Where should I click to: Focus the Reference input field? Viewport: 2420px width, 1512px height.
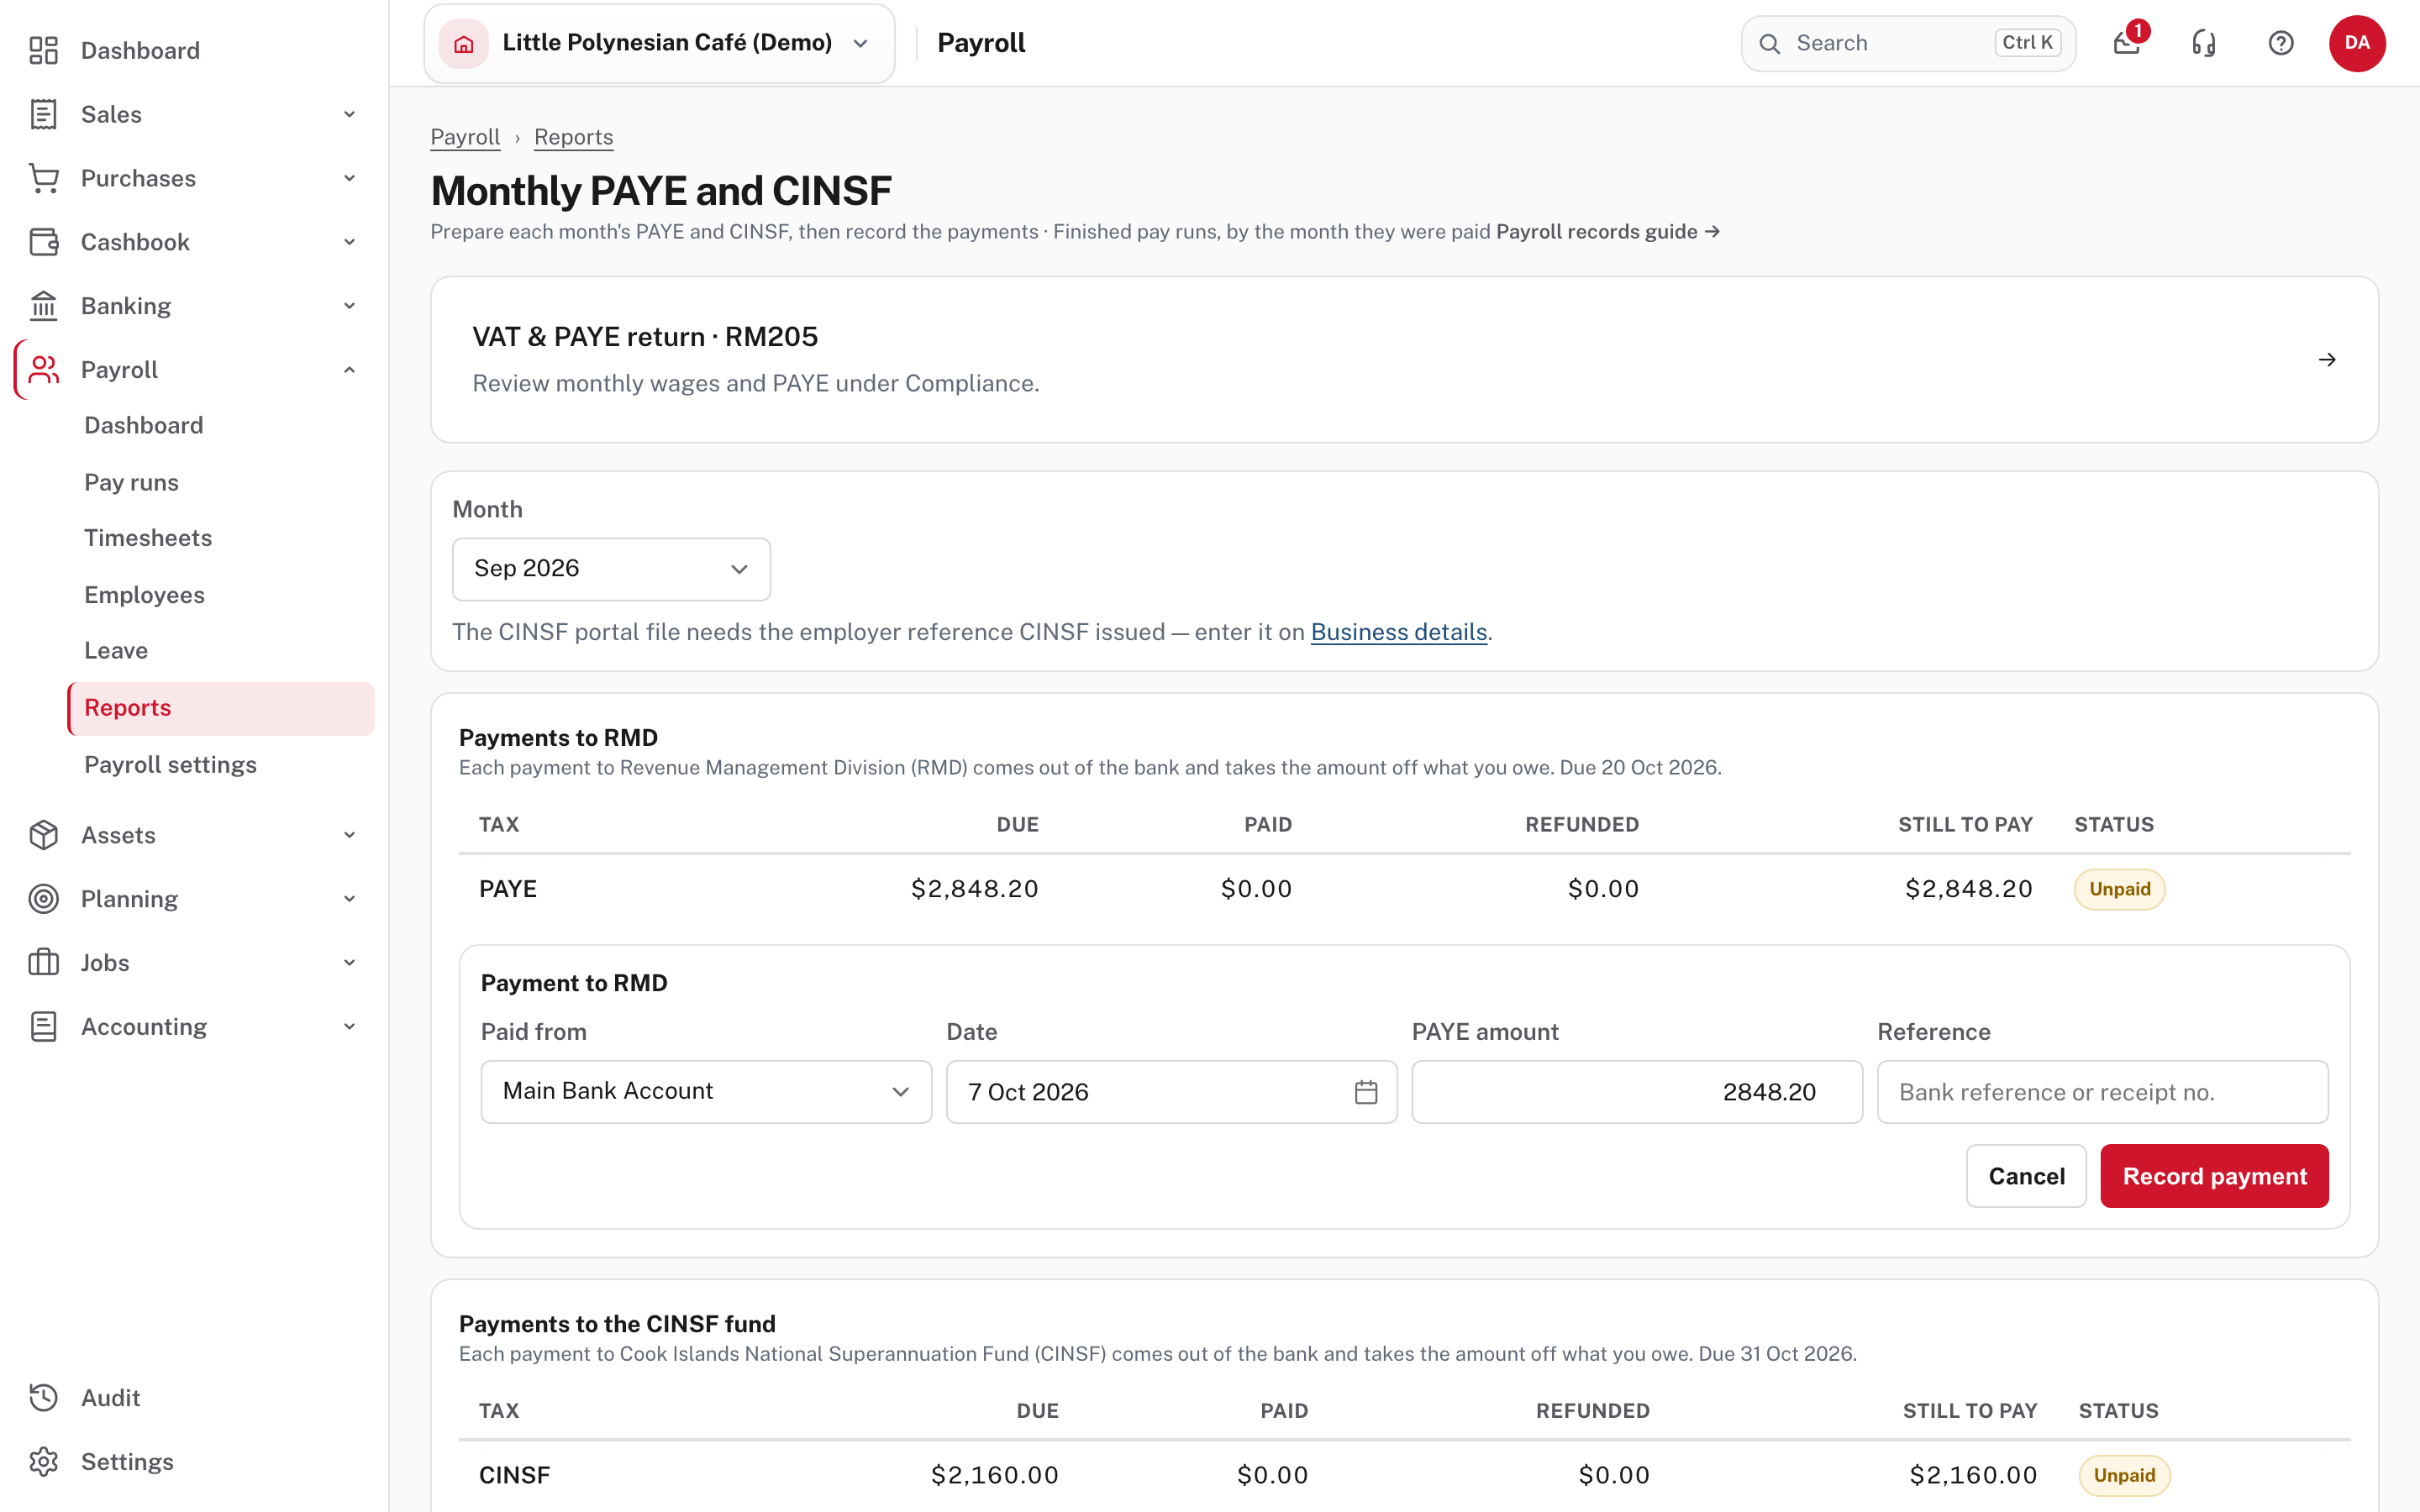2102,1092
